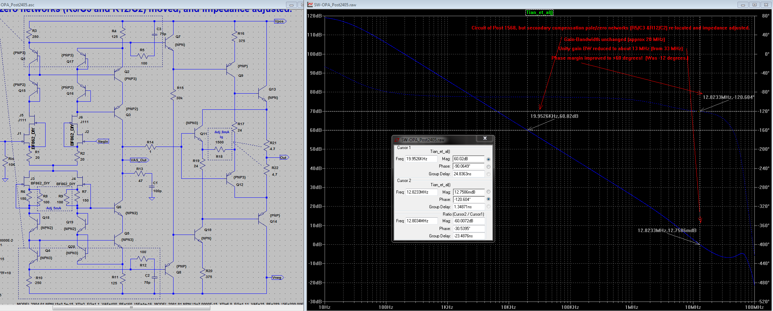Select Cursor 1 Phase radio button
This screenshot has height=311, width=773.
[x=488, y=167]
